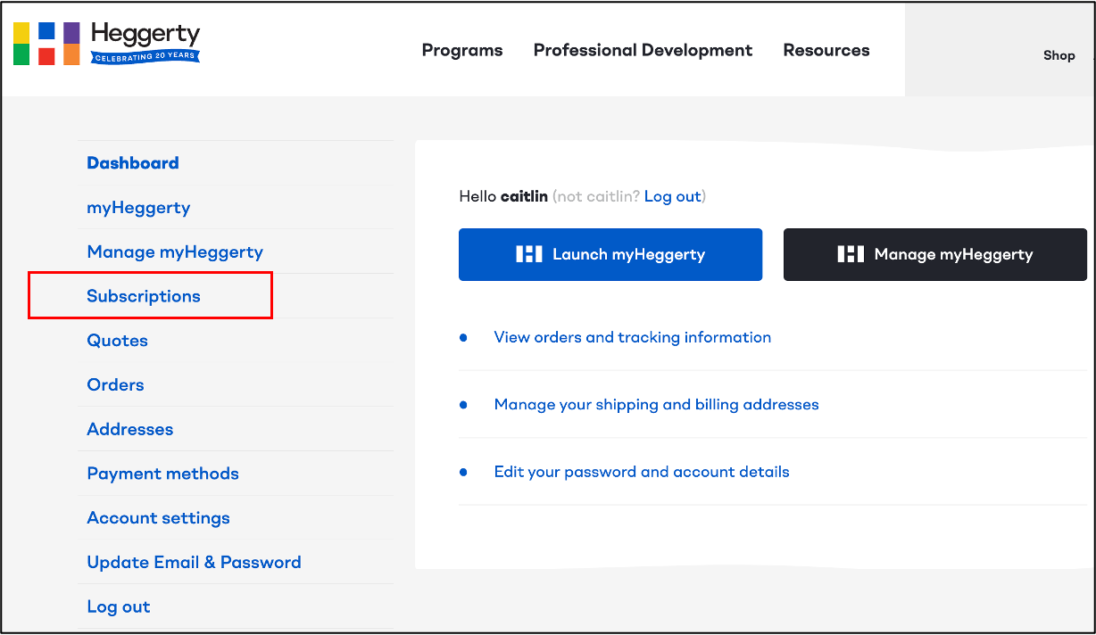Open the Professional Development menu
The image size is (1096, 635).
tap(642, 50)
